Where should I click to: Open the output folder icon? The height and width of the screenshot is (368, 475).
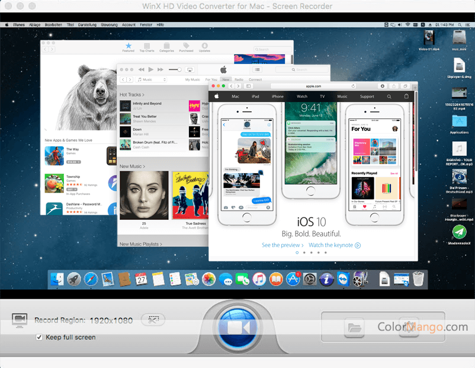tap(354, 327)
